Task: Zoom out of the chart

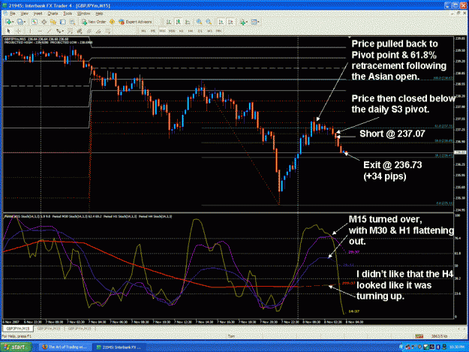Action: [x=209, y=22]
